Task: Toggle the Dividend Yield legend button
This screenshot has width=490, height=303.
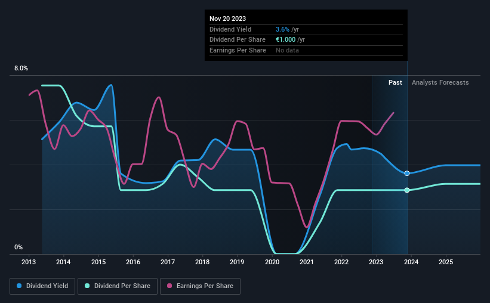Action: pyautogui.click(x=42, y=286)
